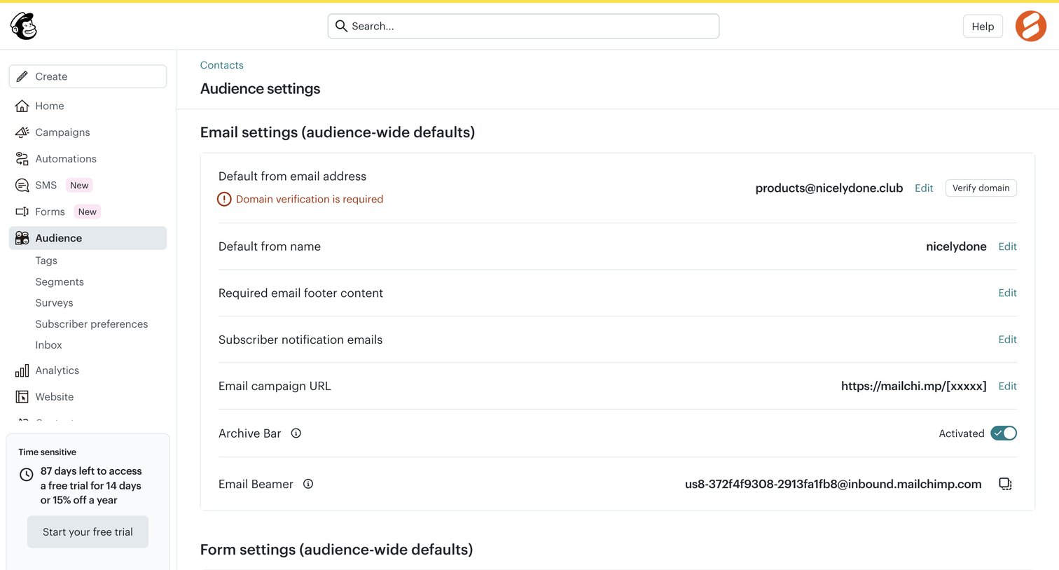
Task: Edit required email footer content
Action: click(1007, 293)
